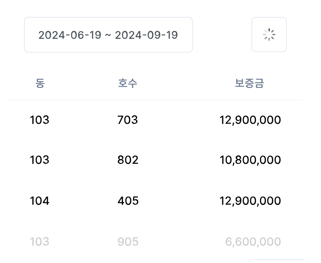Click the end date 2024-09-19
321x263 pixels.
click(146, 35)
